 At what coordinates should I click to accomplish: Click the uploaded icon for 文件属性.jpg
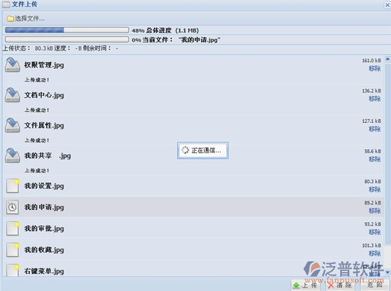coord(12,125)
